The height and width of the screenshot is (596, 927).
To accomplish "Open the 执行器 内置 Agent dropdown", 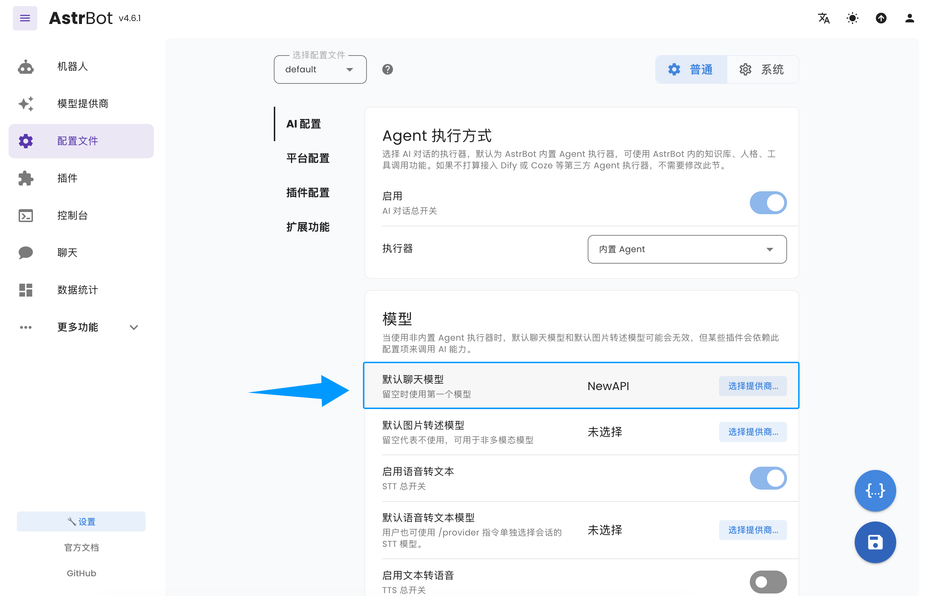I will coord(686,249).
